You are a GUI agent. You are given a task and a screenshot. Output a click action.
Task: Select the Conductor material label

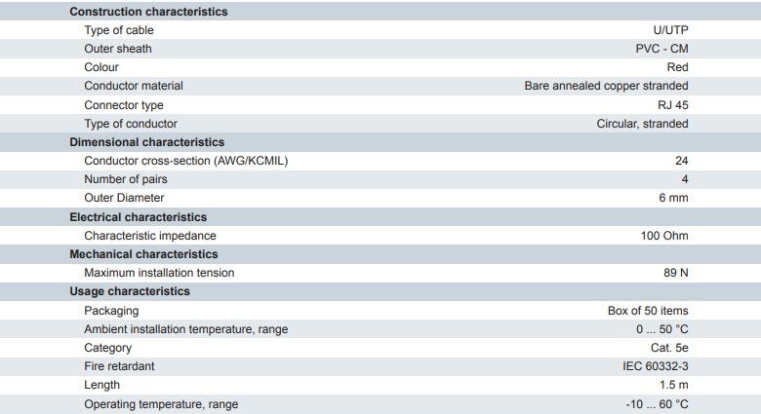tap(134, 86)
